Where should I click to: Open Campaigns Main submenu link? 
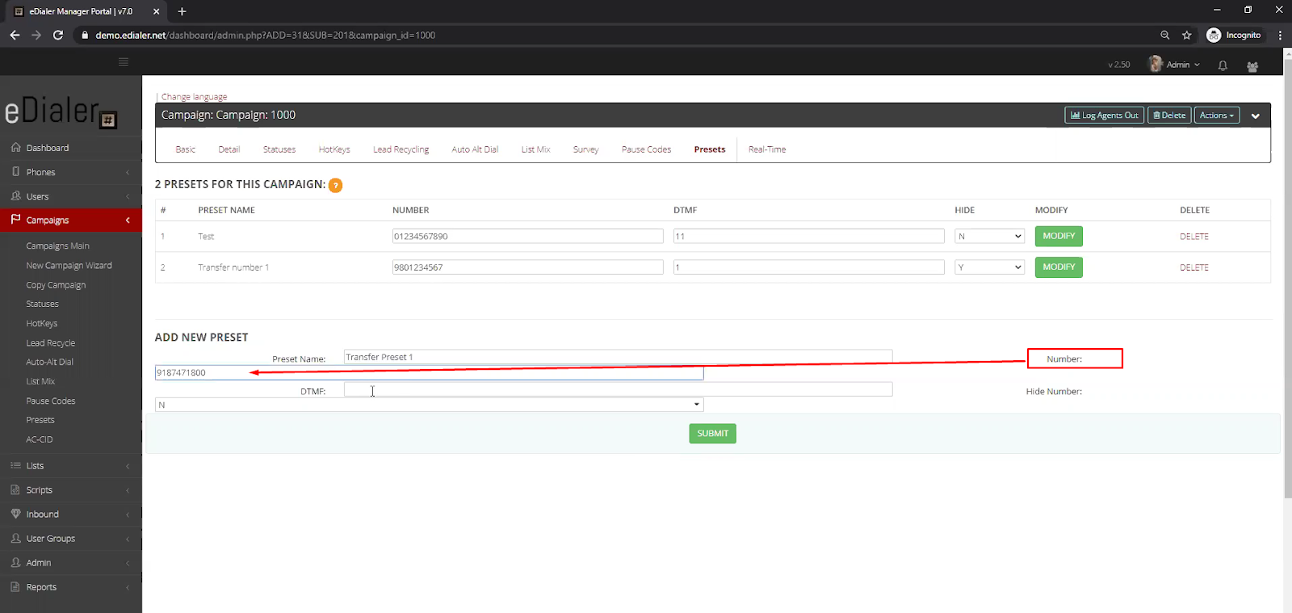(x=57, y=246)
